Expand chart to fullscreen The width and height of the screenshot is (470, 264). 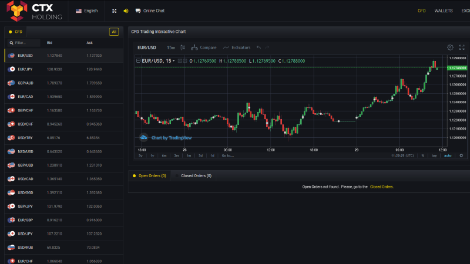(x=462, y=48)
